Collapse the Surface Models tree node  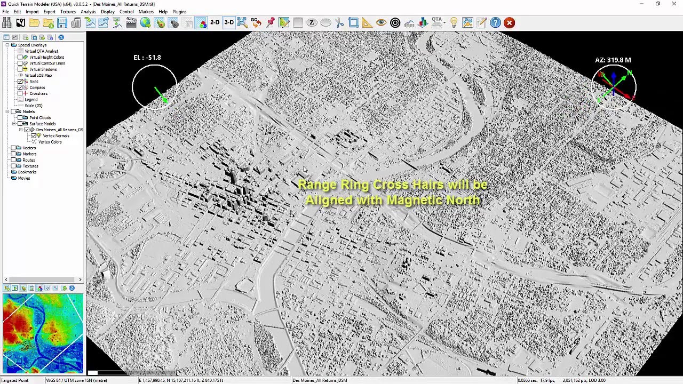pos(14,124)
